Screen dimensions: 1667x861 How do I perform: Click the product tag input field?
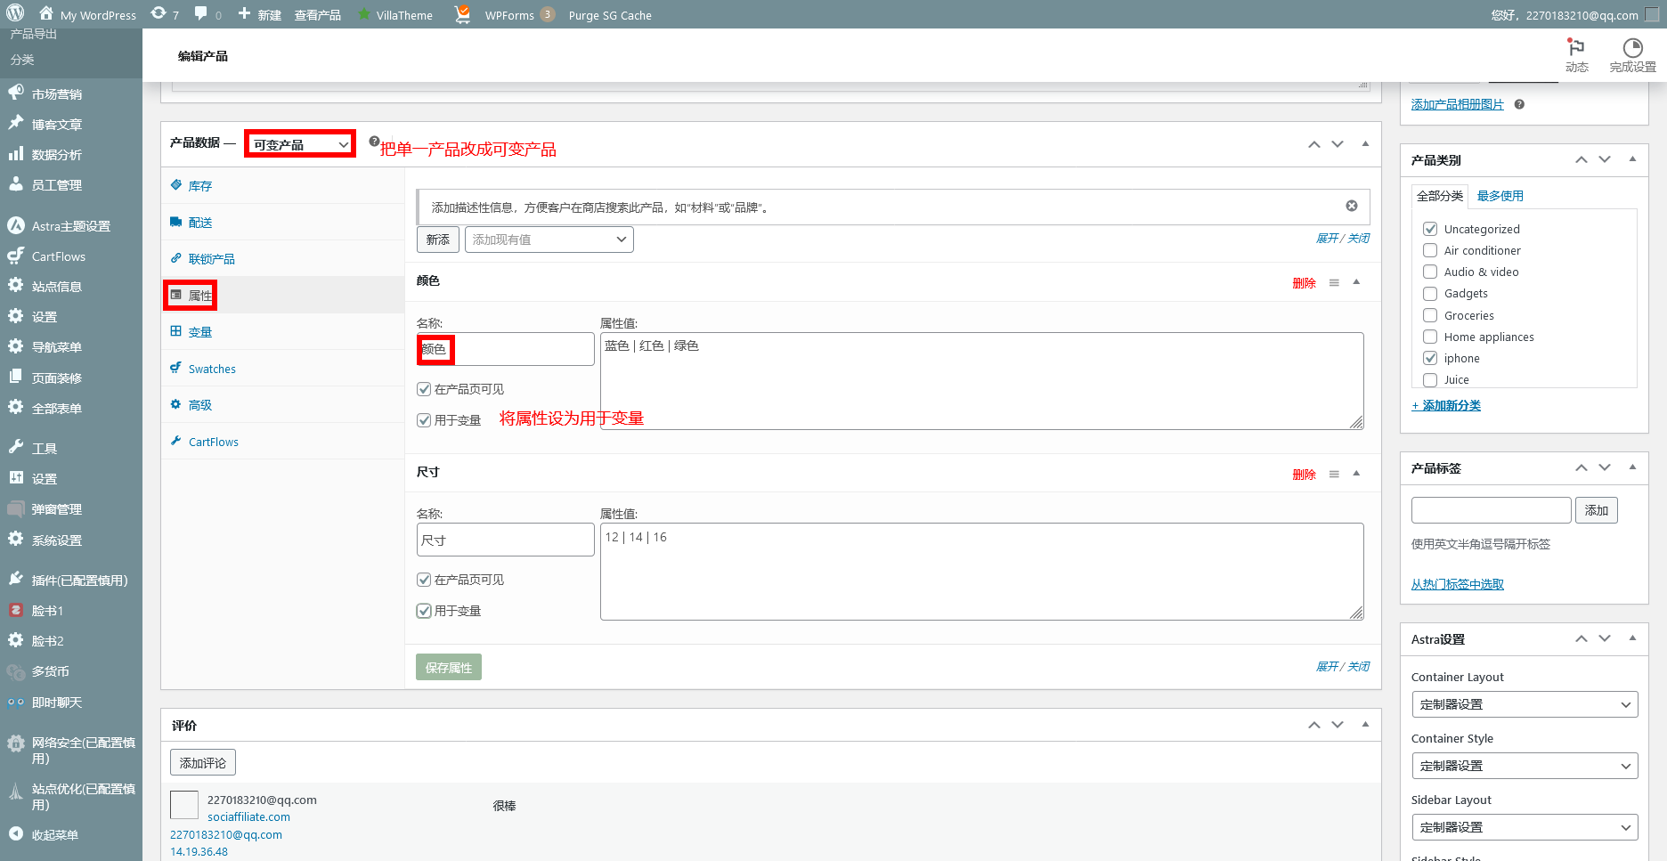coord(1490,509)
